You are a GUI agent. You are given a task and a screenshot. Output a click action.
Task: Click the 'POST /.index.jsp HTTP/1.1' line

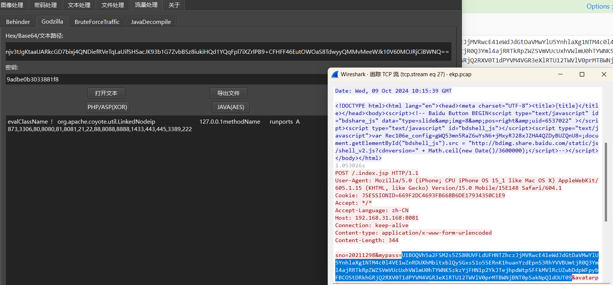coord(377,173)
